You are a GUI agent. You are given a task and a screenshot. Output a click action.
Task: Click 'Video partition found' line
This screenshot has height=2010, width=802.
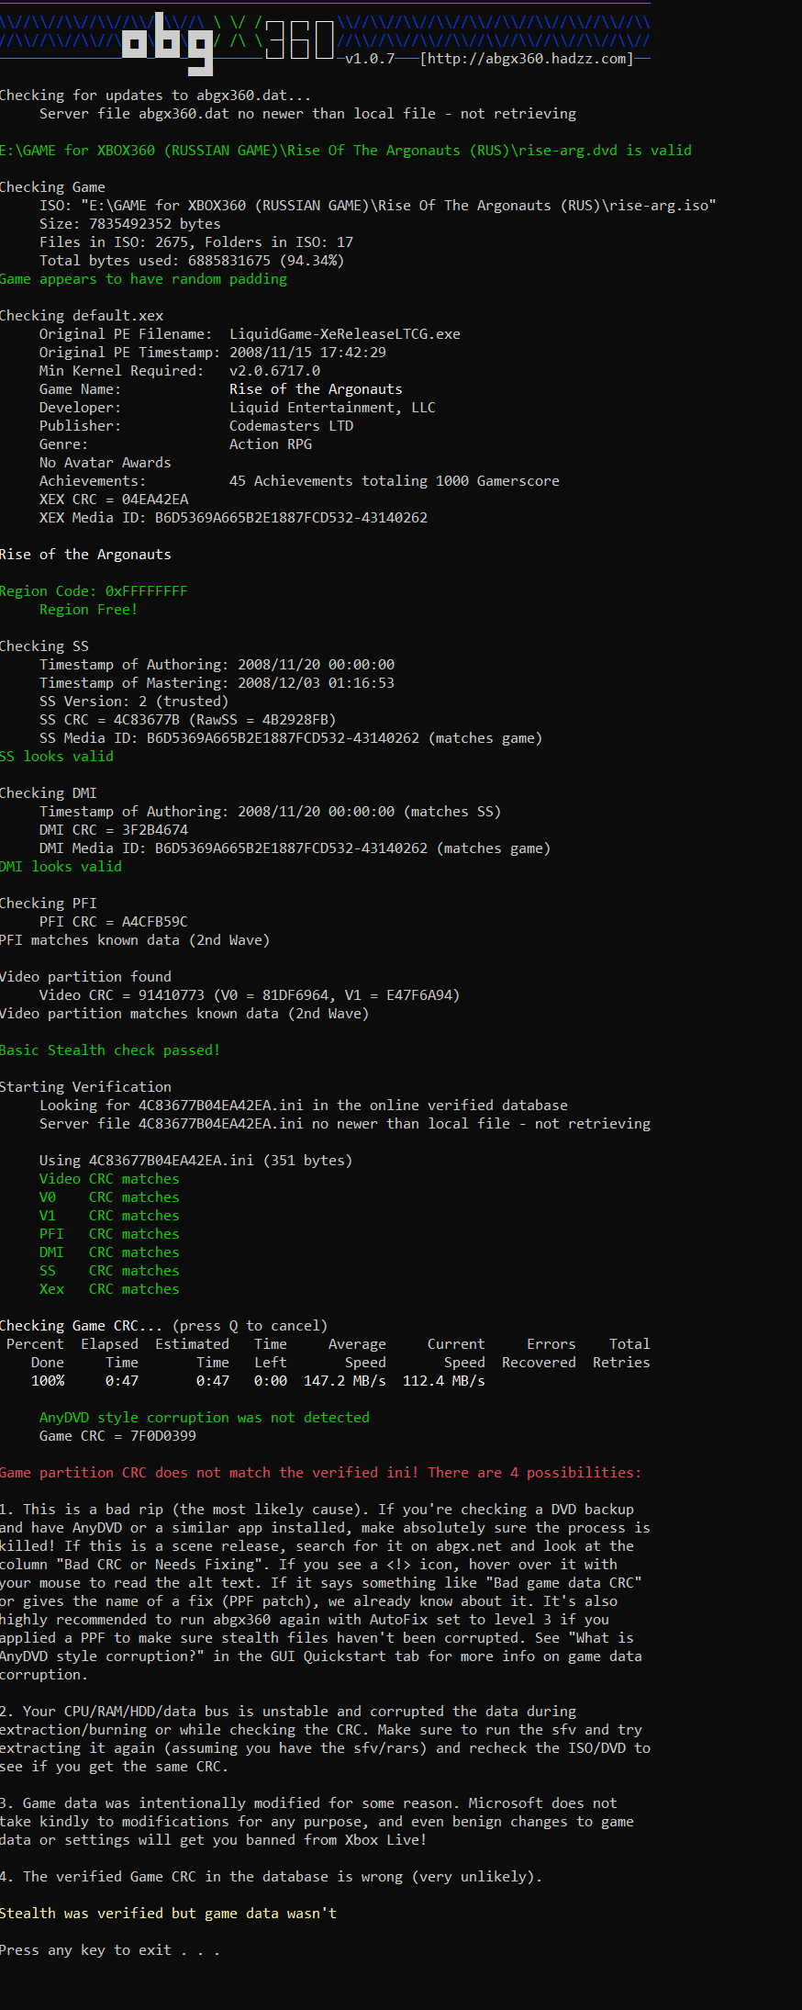pos(85,977)
